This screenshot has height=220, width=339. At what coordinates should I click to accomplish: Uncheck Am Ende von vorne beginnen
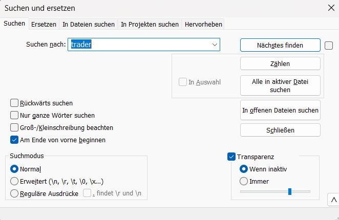point(14,140)
